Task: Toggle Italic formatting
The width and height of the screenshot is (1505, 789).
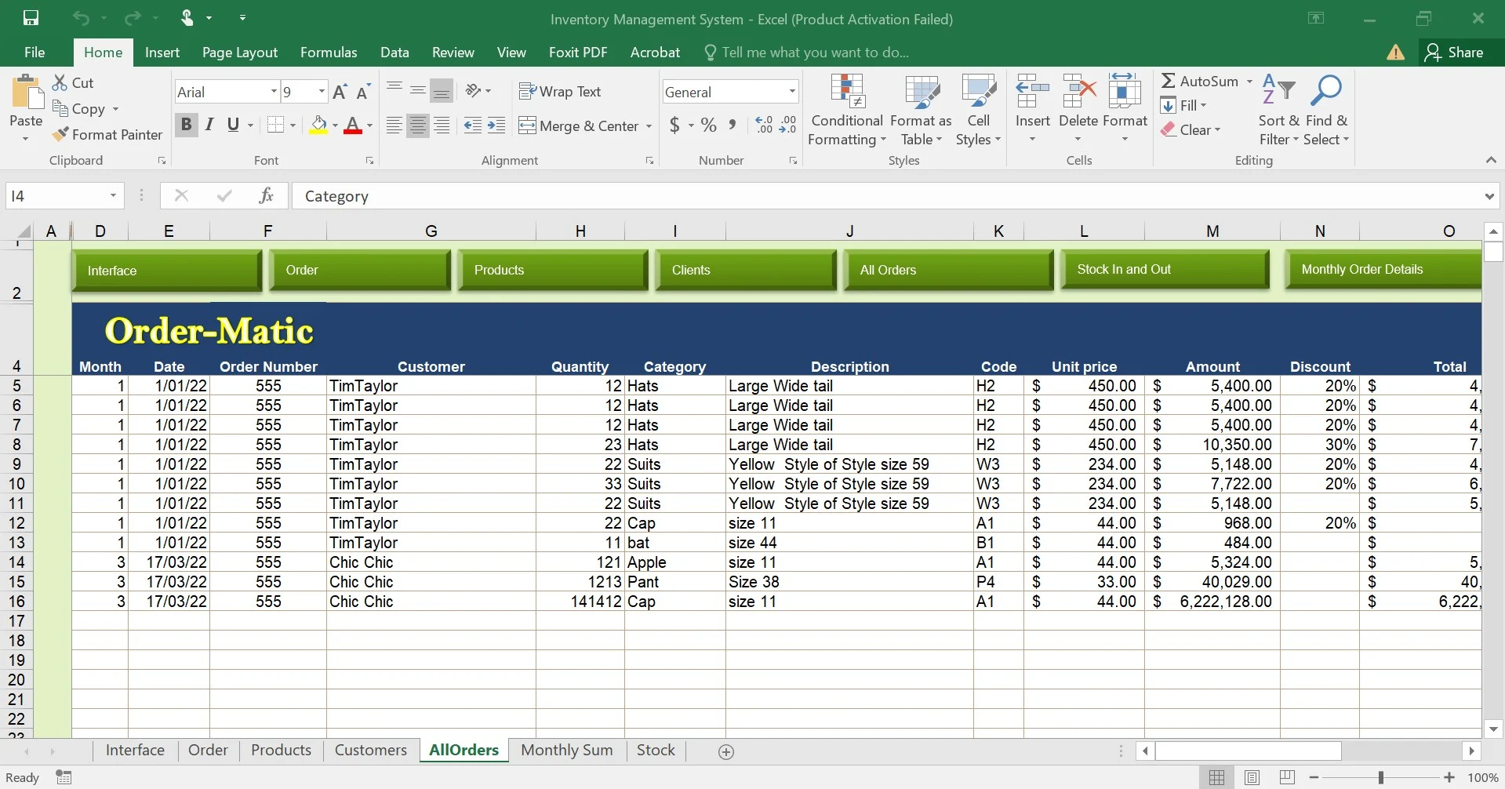Action: pos(209,125)
